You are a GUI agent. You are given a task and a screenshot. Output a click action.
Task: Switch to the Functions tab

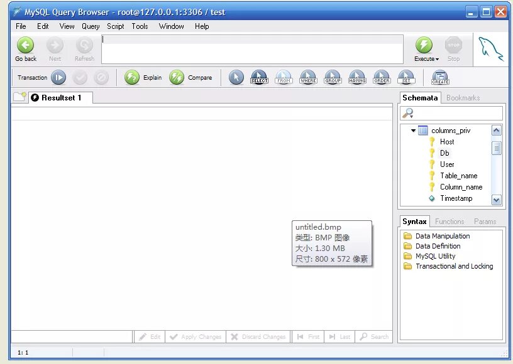click(x=450, y=222)
